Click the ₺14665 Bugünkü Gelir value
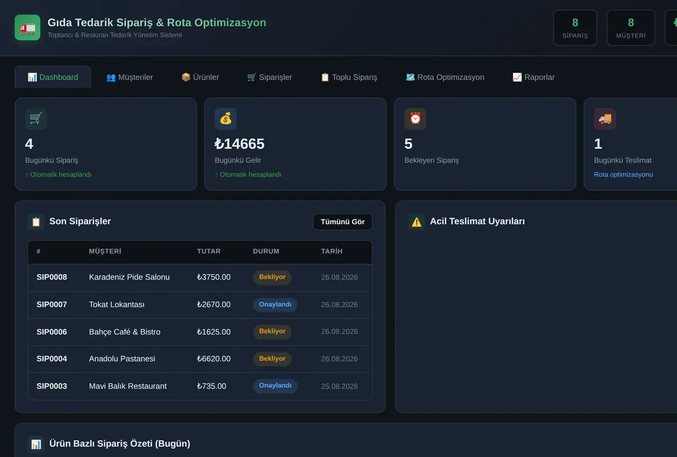 pos(240,144)
